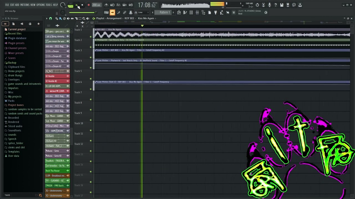Click the link chain icon in toolbar
This screenshot has height=199, width=355.
click(125, 12)
